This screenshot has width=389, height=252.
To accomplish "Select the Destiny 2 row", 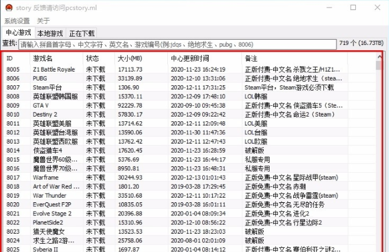I will coord(190,114).
